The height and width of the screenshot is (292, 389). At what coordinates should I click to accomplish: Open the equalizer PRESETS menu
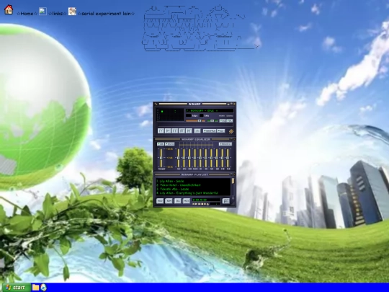[x=225, y=144]
